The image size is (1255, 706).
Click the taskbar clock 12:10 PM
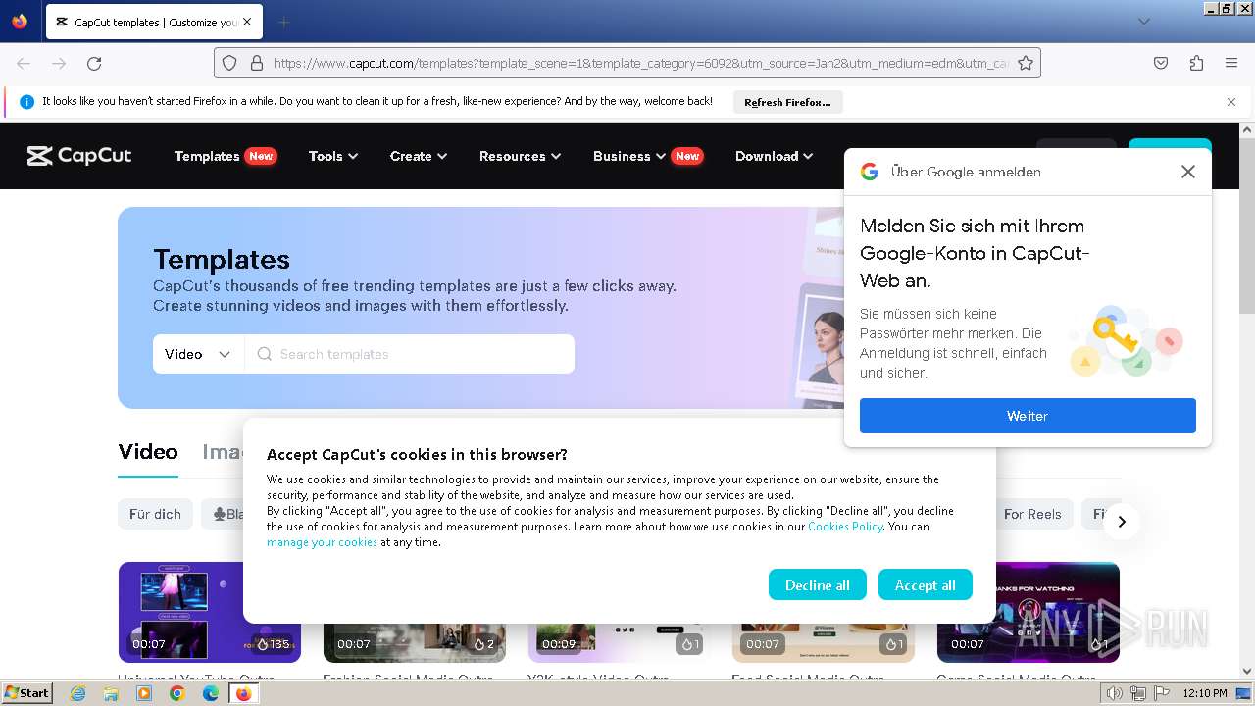pyautogui.click(x=1205, y=693)
